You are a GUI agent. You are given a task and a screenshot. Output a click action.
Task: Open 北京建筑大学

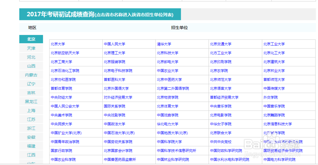pos(274,62)
